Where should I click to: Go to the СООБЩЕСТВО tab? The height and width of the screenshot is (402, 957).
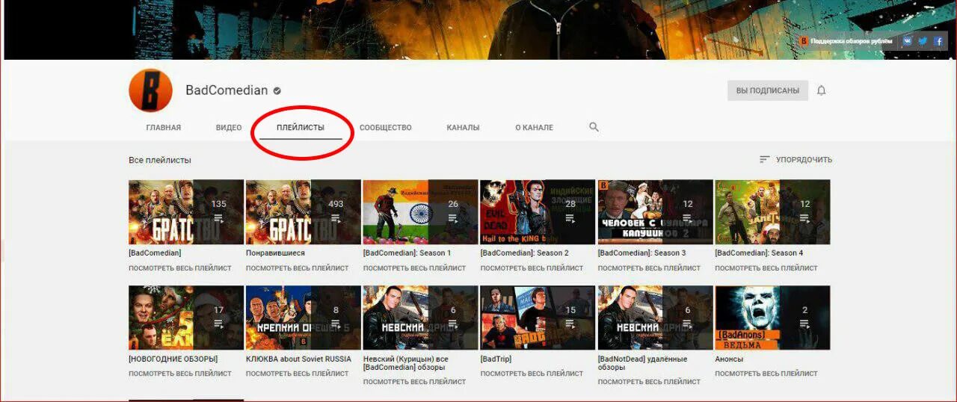(x=385, y=128)
